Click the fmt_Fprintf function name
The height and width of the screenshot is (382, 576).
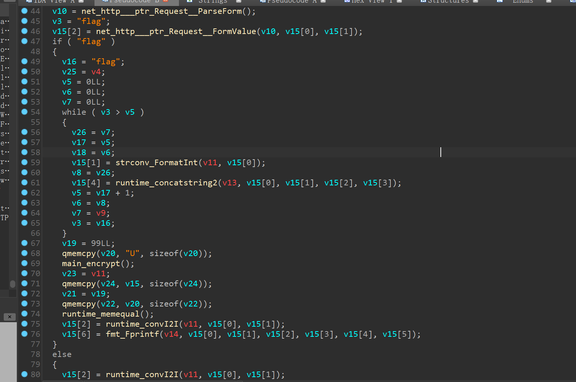click(x=132, y=334)
